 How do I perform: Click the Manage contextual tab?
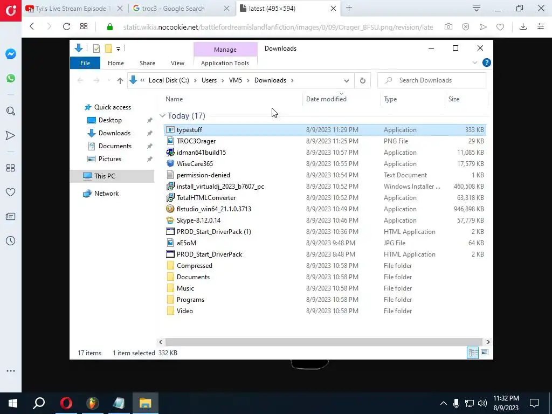click(x=225, y=50)
